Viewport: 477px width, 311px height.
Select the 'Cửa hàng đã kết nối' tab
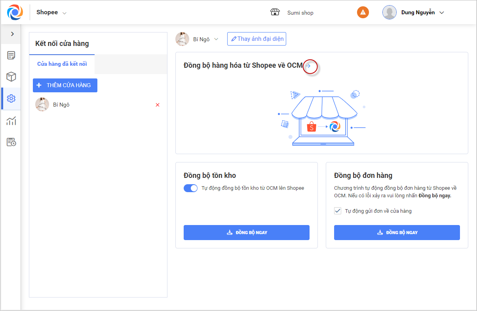click(x=62, y=64)
